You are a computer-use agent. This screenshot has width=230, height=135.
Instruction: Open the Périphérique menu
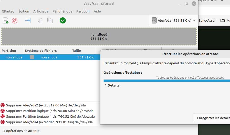point(62,11)
